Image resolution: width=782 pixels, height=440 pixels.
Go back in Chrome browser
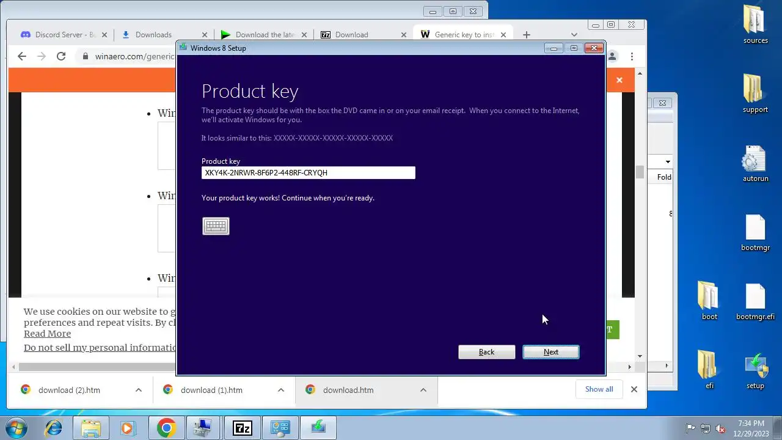pos(22,56)
